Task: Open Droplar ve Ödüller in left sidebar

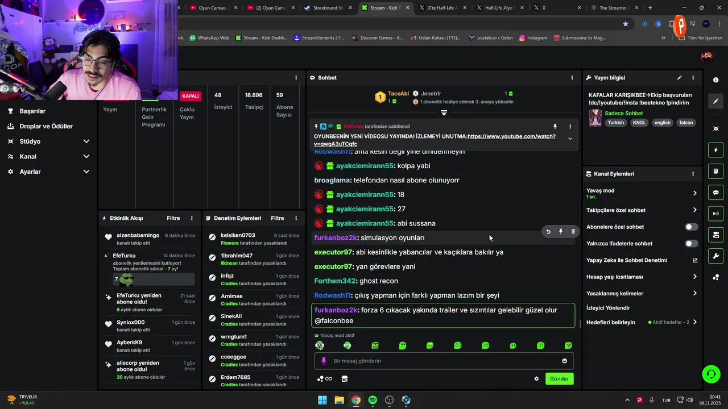Action: click(x=46, y=126)
